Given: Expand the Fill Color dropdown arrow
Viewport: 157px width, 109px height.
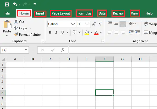Looking at the screenshot, I should coord(91,32).
